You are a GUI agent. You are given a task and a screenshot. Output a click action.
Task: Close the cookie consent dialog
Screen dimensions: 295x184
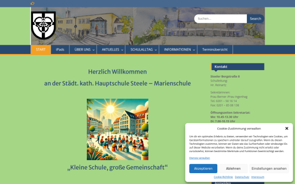click(x=287, y=129)
